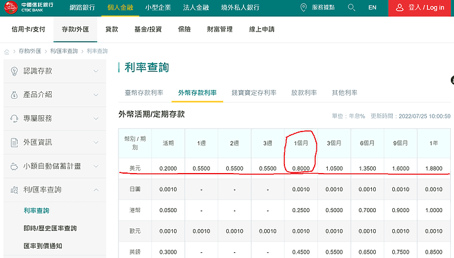Select 個人金融 in top navigation
The image size is (454, 258).
(x=120, y=8)
